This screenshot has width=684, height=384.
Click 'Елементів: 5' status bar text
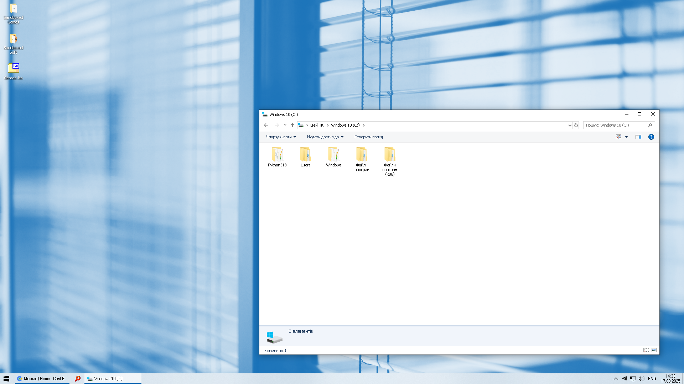pos(276,351)
